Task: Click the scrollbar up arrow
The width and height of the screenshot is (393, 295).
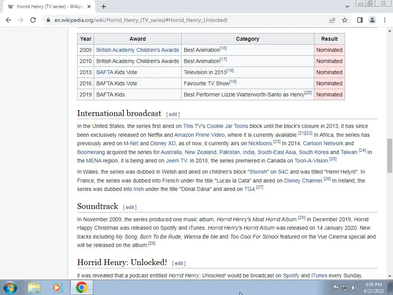Action: pos(390,31)
